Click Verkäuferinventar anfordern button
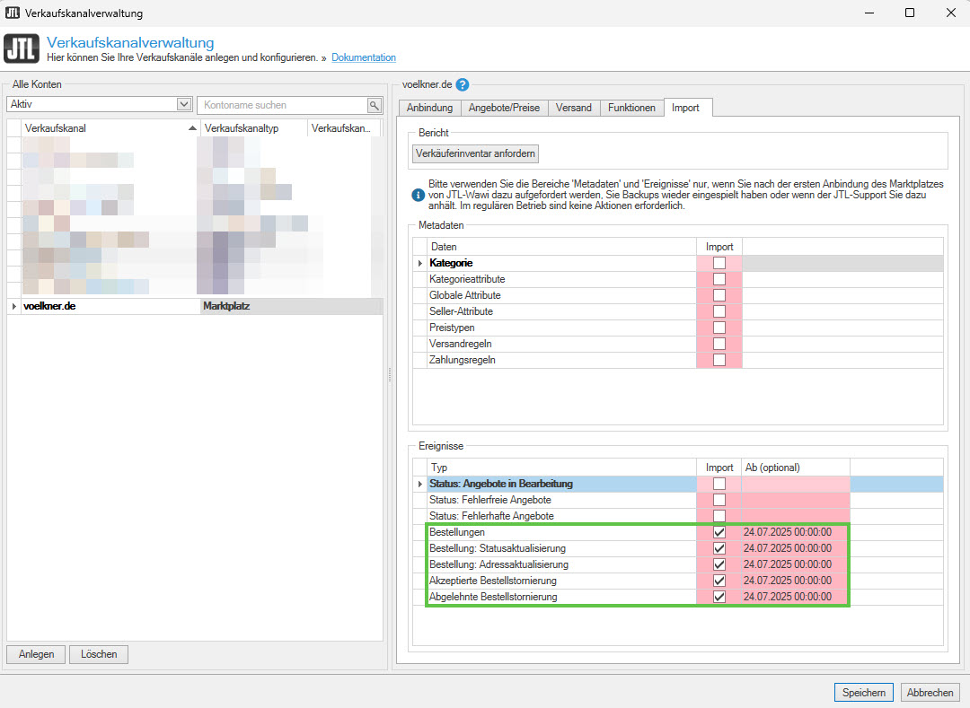 pos(476,153)
